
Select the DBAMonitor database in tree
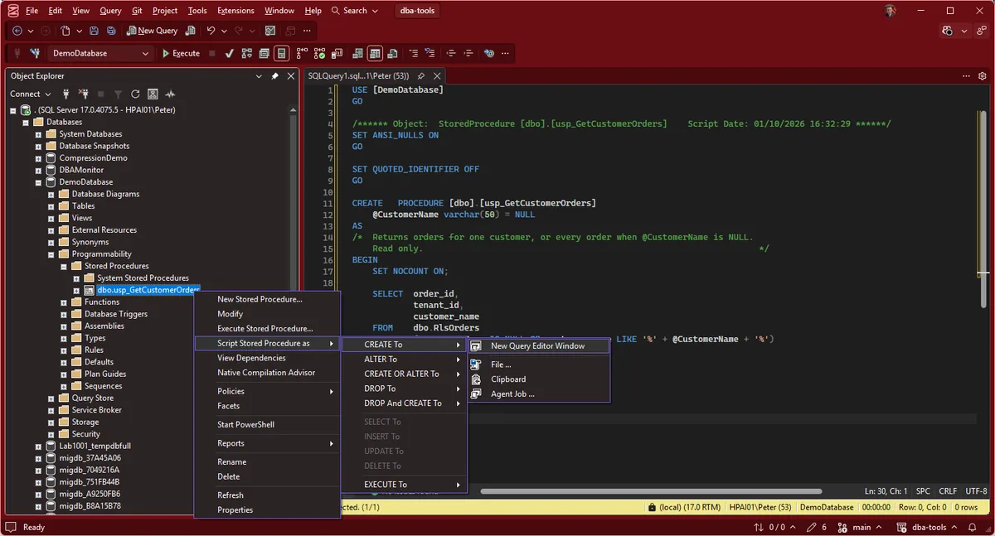[81, 170]
